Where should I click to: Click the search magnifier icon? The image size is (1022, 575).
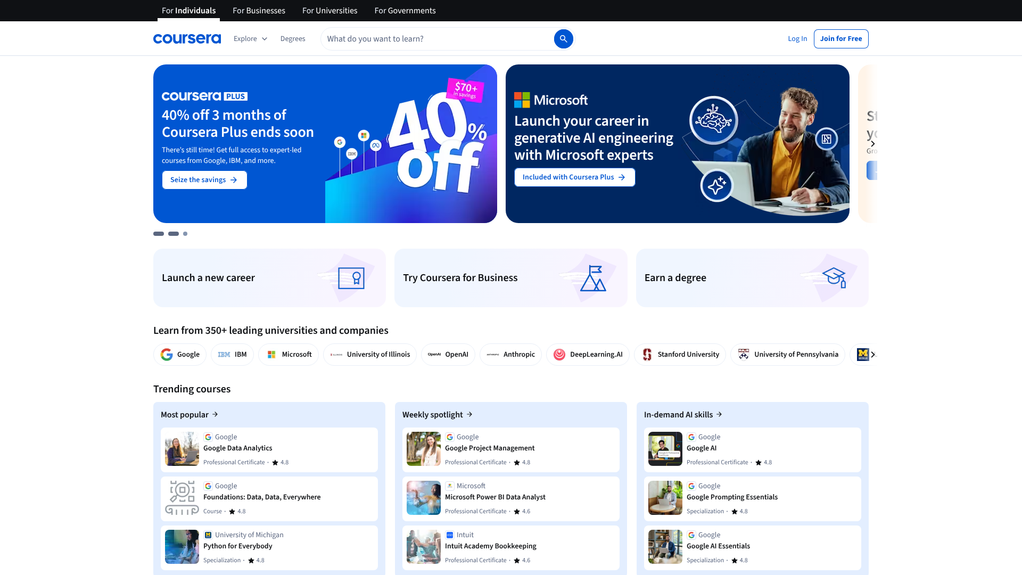point(563,38)
